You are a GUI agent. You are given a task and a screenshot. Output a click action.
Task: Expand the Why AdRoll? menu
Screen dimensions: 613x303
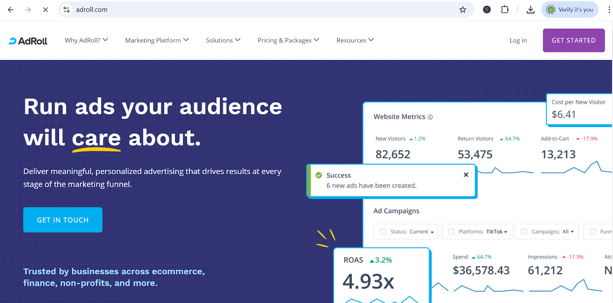87,40
